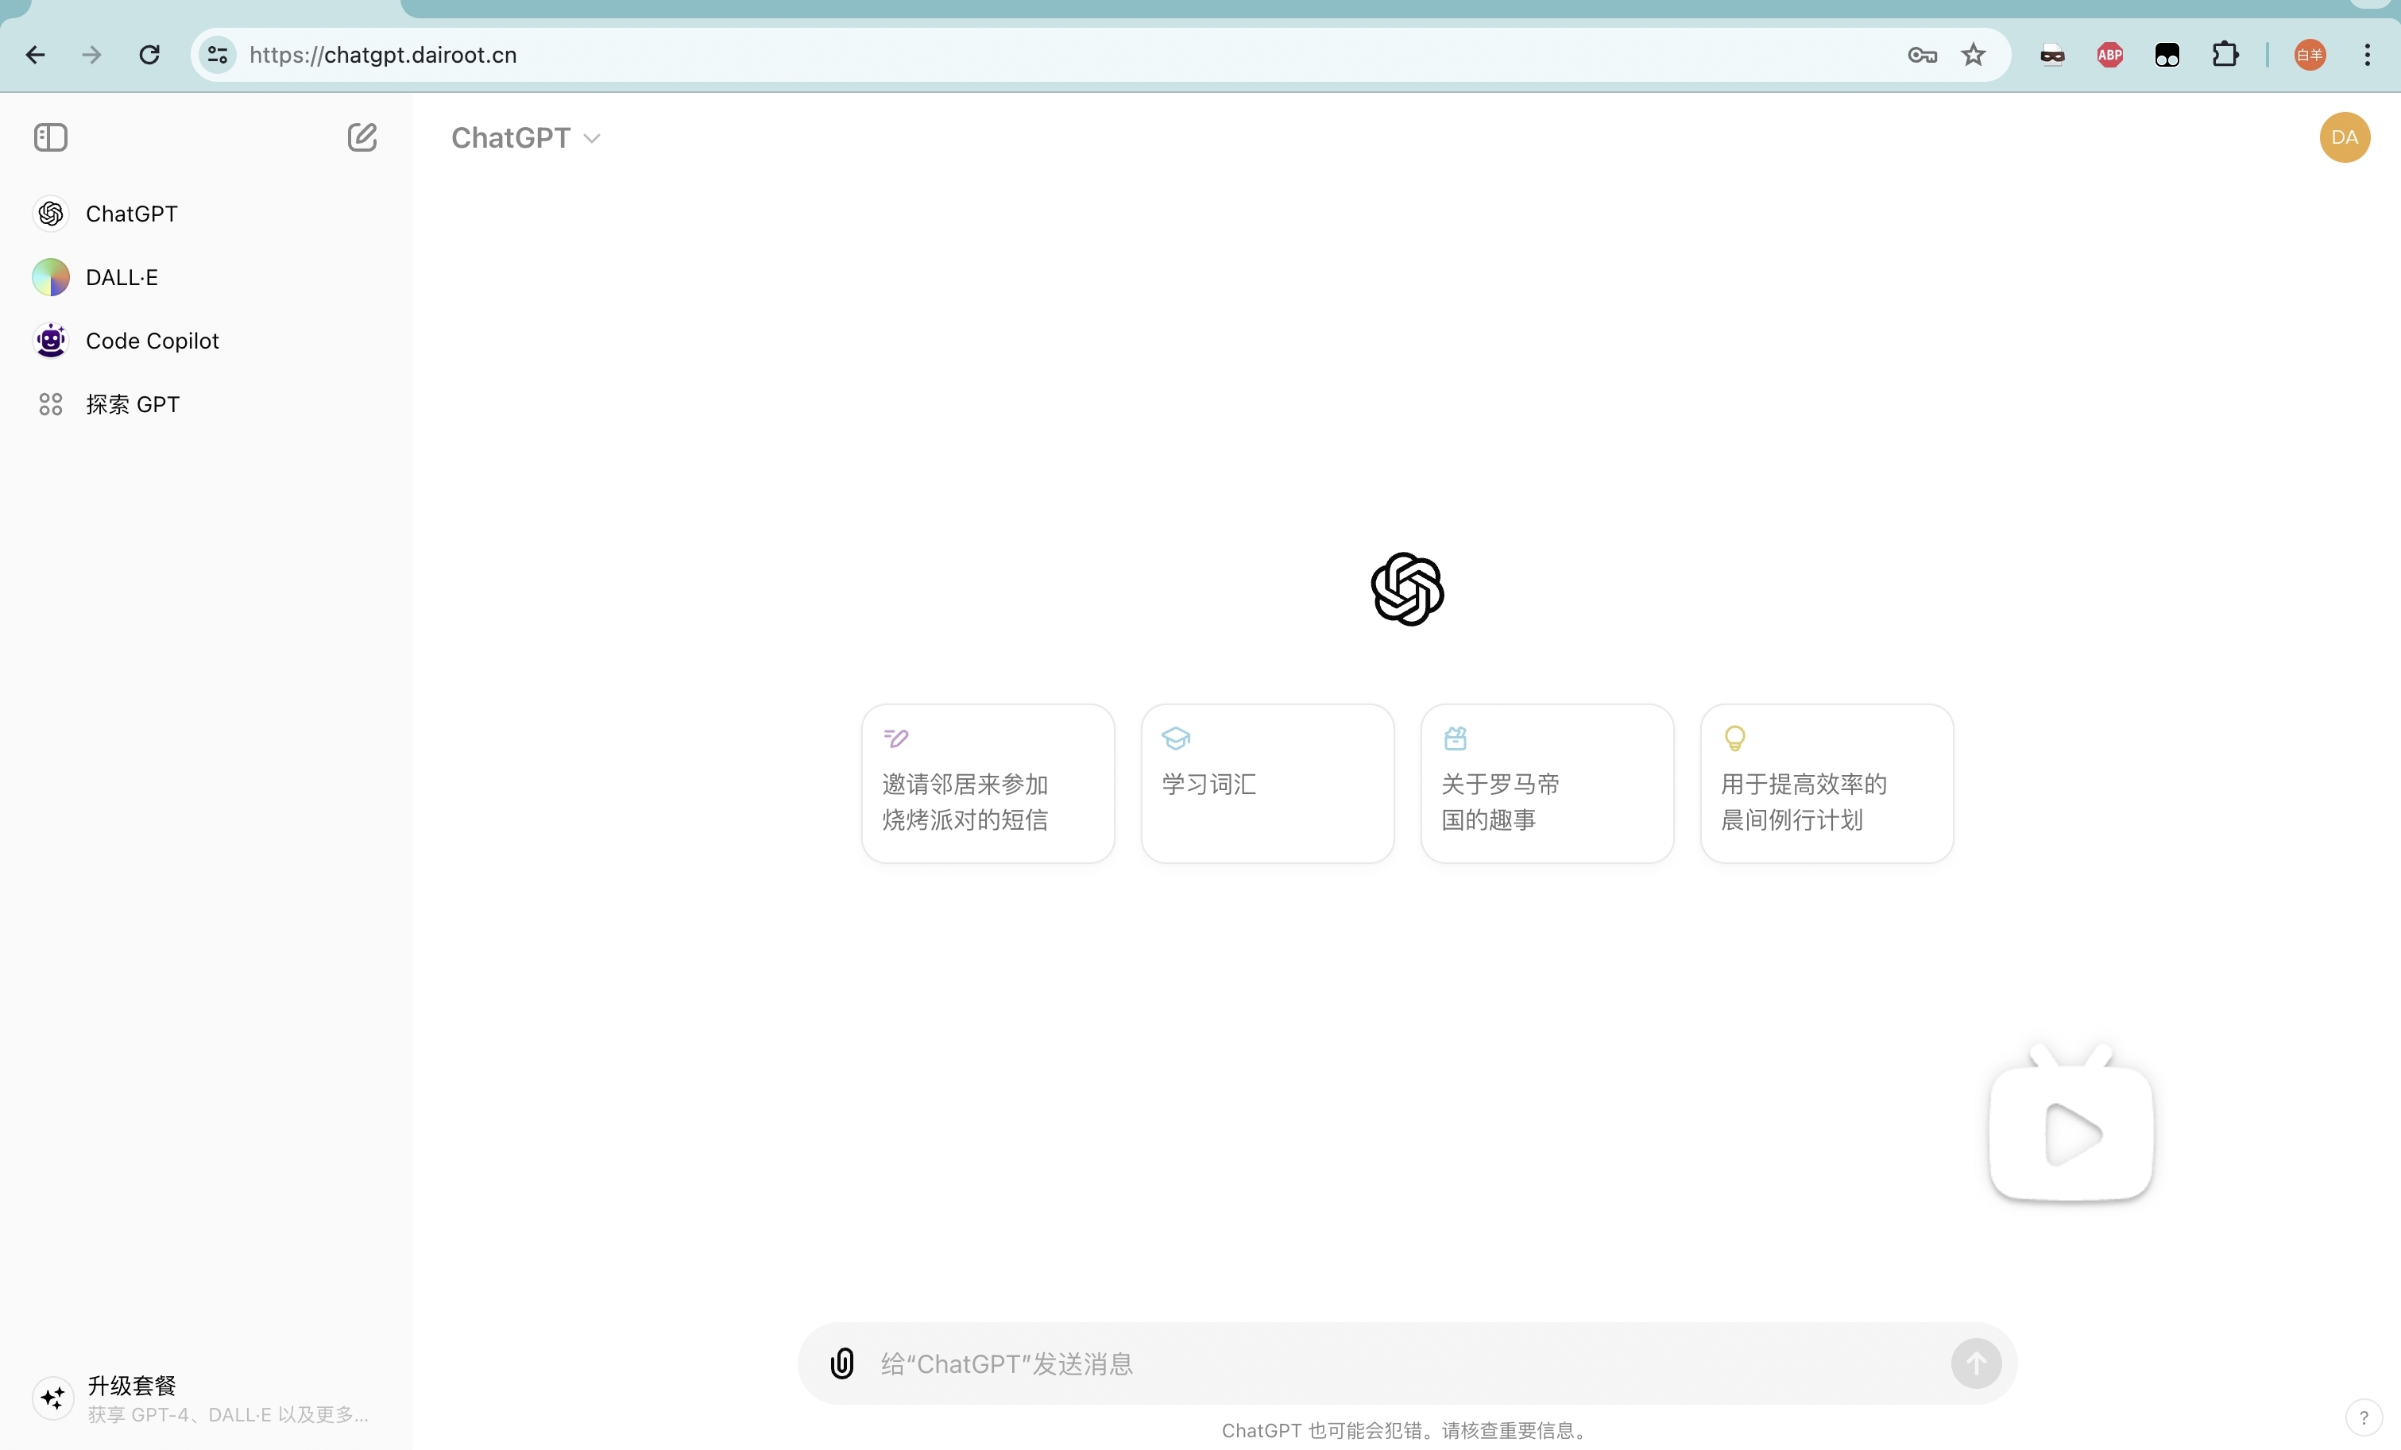Choose the barbecue party invitation suggestion card

tap(987, 784)
